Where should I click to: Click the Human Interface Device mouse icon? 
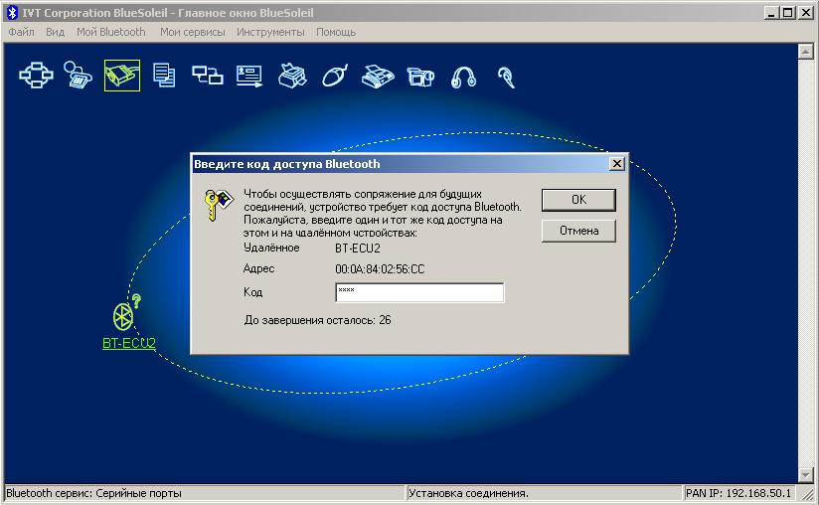pyautogui.click(x=335, y=76)
